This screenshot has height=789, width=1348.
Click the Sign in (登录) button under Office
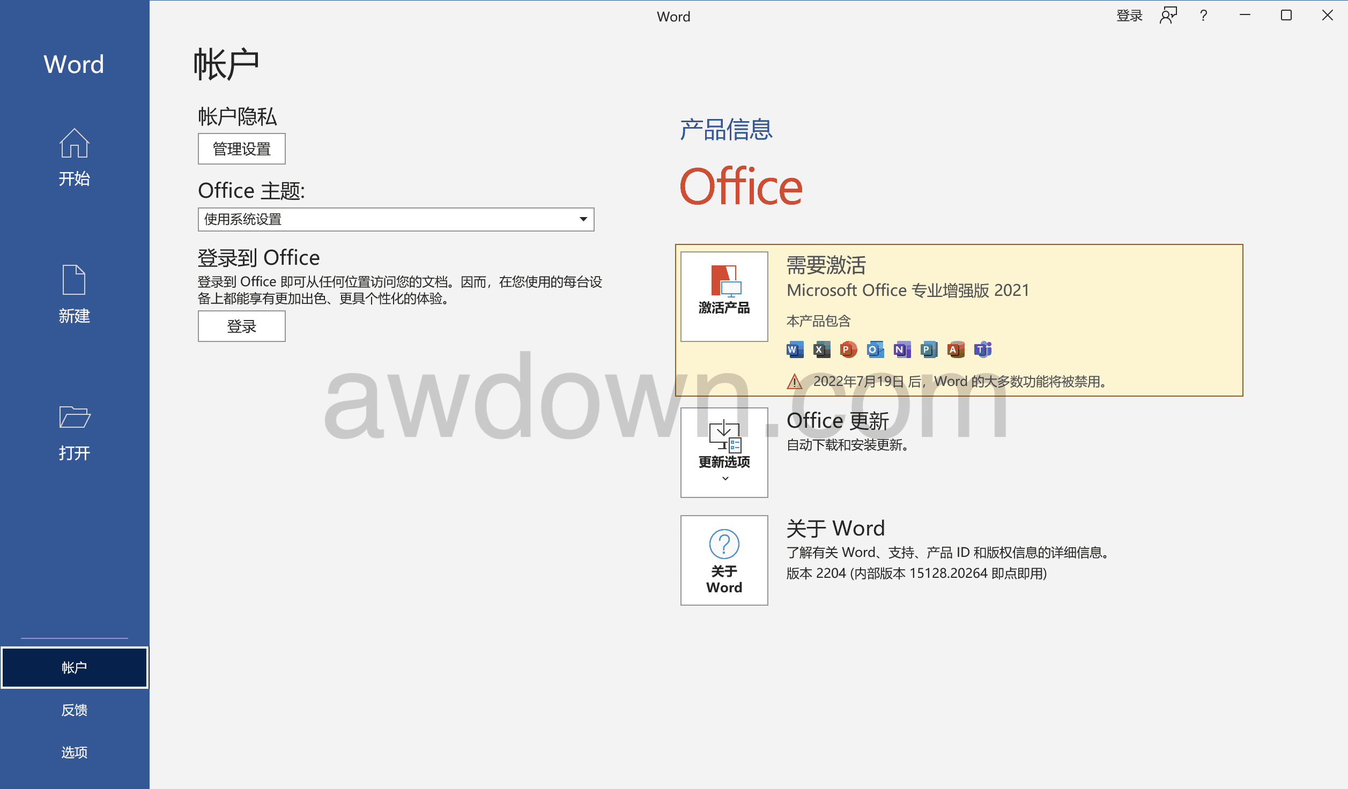tap(241, 326)
